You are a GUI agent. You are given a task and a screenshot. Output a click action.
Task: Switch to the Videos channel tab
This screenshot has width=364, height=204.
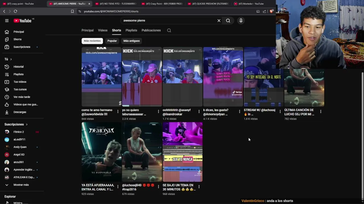pyautogui.click(x=103, y=30)
